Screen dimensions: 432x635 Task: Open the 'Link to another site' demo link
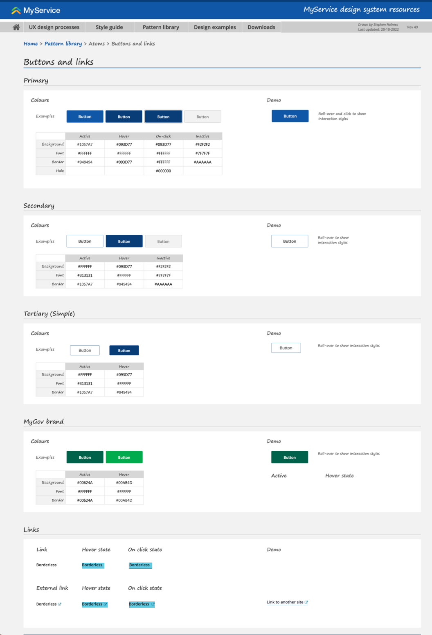coord(287,602)
